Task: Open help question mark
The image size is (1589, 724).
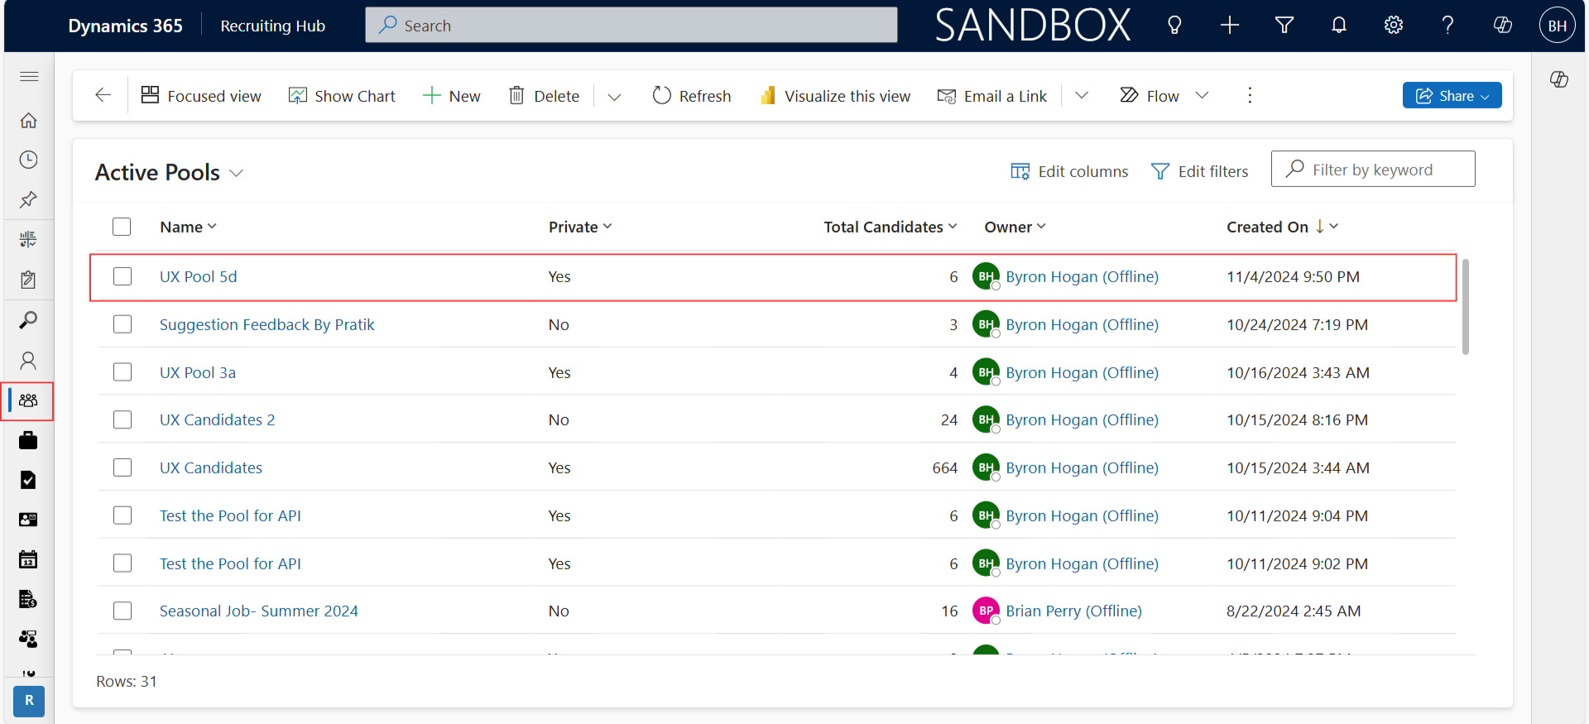Action: 1447,26
